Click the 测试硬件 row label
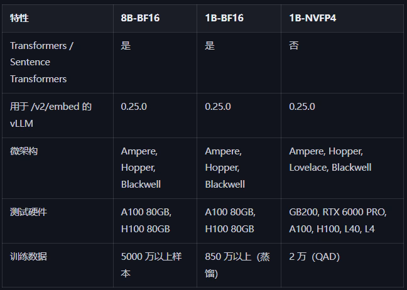Screen dimensions: 407x290 coord(28,212)
